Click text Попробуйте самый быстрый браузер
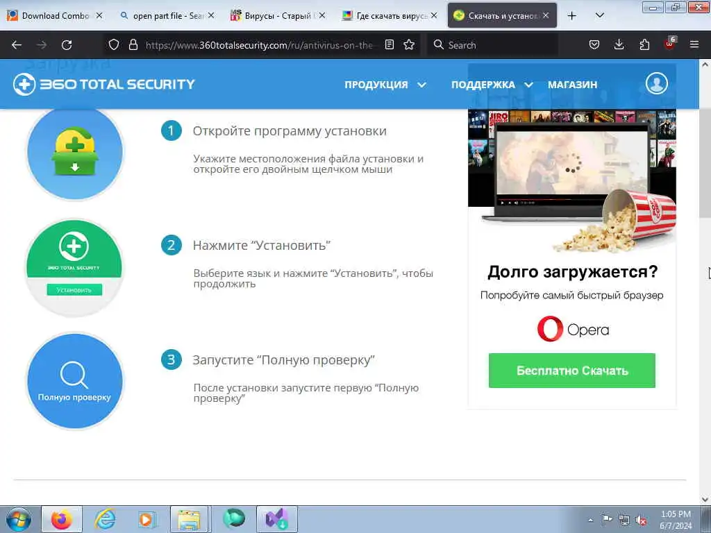The height and width of the screenshot is (533, 711). pos(572,296)
